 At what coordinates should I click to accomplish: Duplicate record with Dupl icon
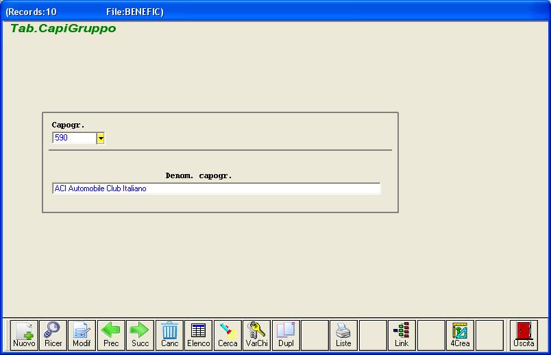pyautogui.click(x=286, y=335)
